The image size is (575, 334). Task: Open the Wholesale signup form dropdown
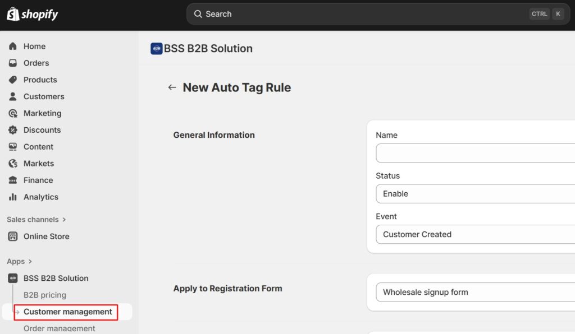475,292
